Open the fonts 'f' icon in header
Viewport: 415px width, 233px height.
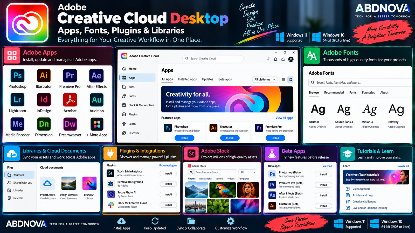(x=268, y=59)
